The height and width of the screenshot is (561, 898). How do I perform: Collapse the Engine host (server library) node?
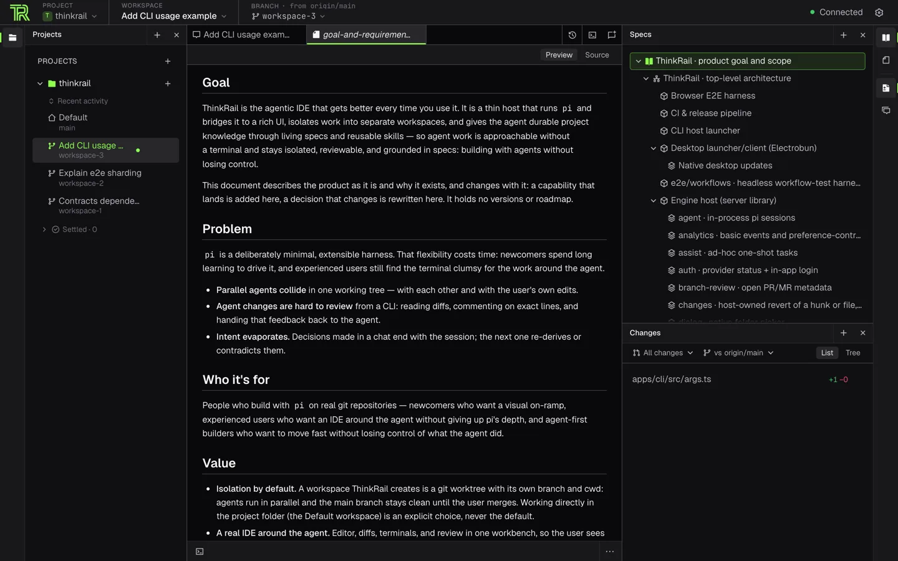coord(654,201)
